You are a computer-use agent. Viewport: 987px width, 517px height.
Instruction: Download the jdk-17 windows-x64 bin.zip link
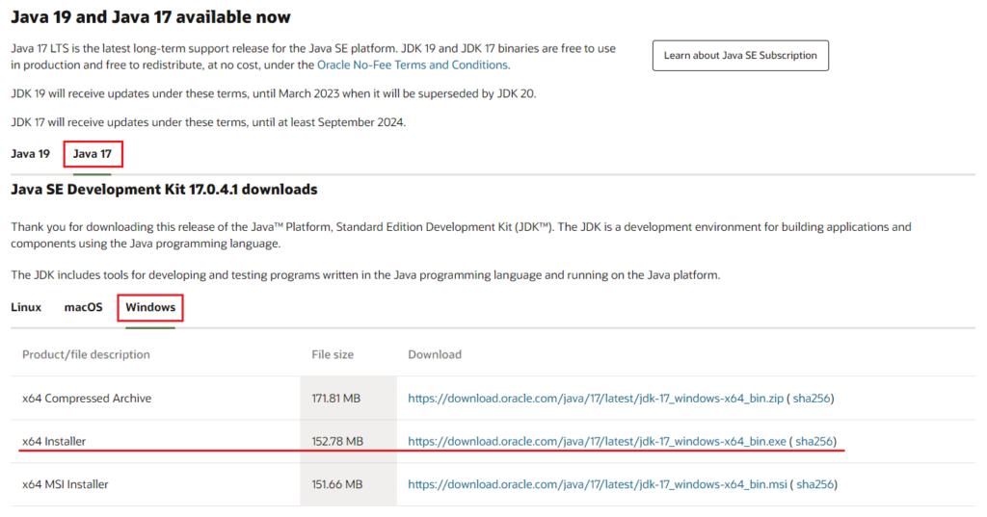click(x=596, y=399)
